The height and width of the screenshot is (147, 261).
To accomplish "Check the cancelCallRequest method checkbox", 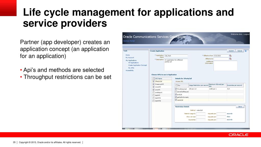I will [x=176, y=92].
